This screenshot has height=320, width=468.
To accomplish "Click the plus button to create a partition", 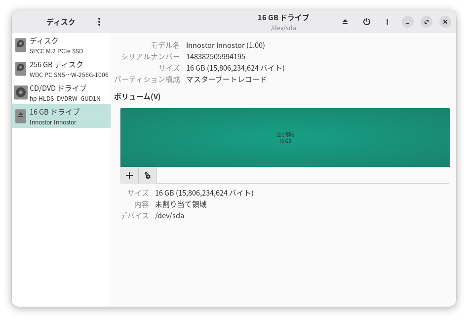I will pyautogui.click(x=129, y=175).
